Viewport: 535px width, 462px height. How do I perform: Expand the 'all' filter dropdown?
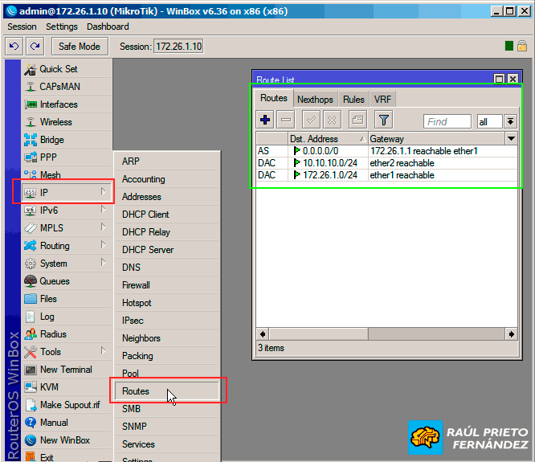coord(509,121)
